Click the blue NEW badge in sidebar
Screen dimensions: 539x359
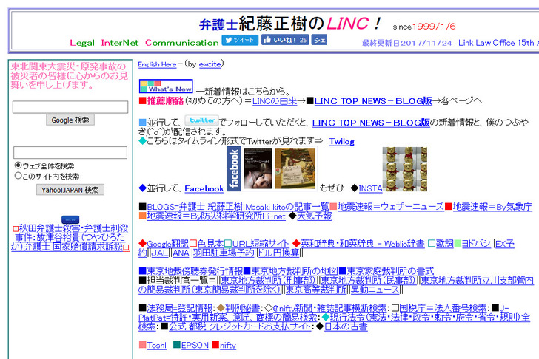click(x=70, y=219)
